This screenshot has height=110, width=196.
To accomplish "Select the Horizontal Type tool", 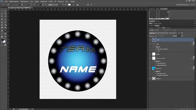I will point(5,31).
